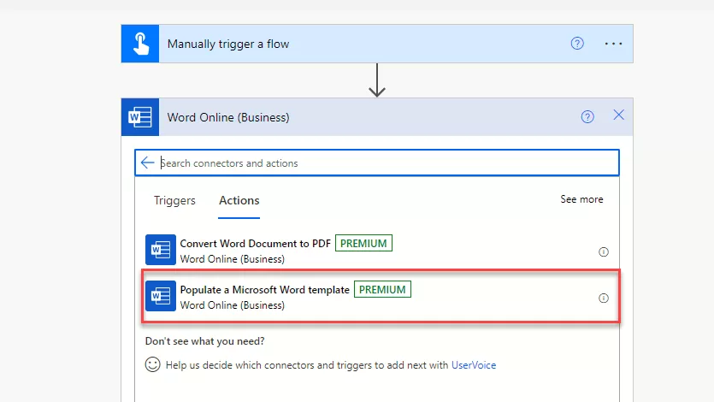Click the manual trigger hand icon

pyautogui.click(x=140, y=44)
